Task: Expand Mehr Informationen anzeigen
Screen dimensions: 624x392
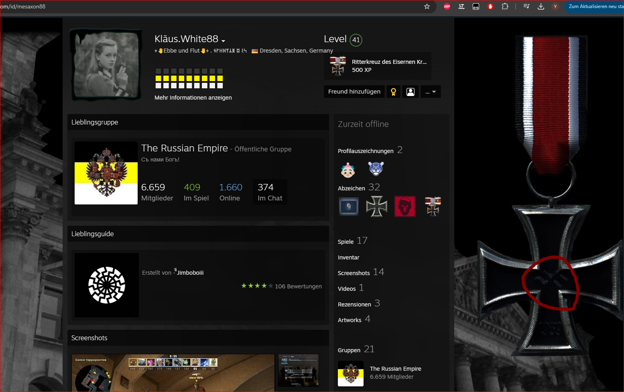Action: tap(193, 98)
